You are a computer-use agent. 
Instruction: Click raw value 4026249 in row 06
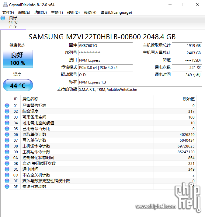[x=187, y=134]
